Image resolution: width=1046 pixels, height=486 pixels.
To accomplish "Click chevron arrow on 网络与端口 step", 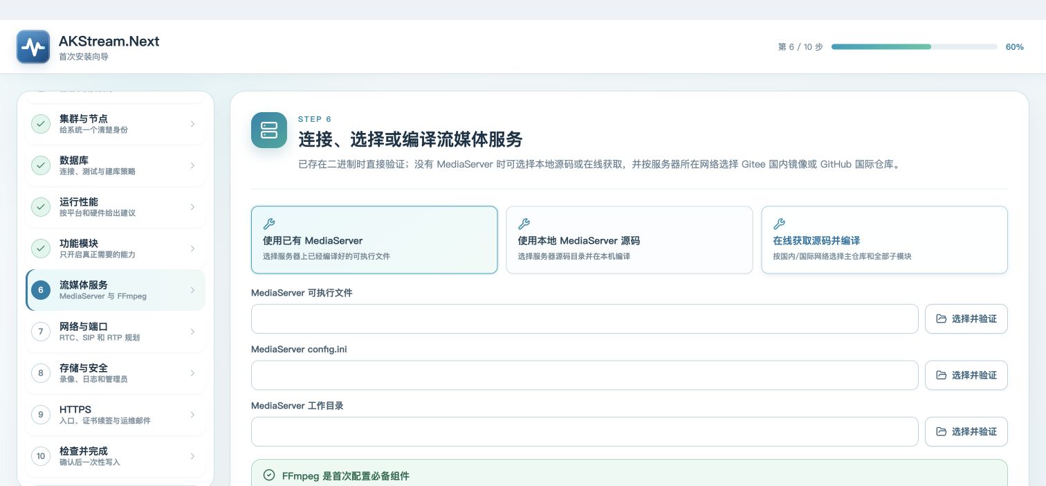I will [192, 332].
